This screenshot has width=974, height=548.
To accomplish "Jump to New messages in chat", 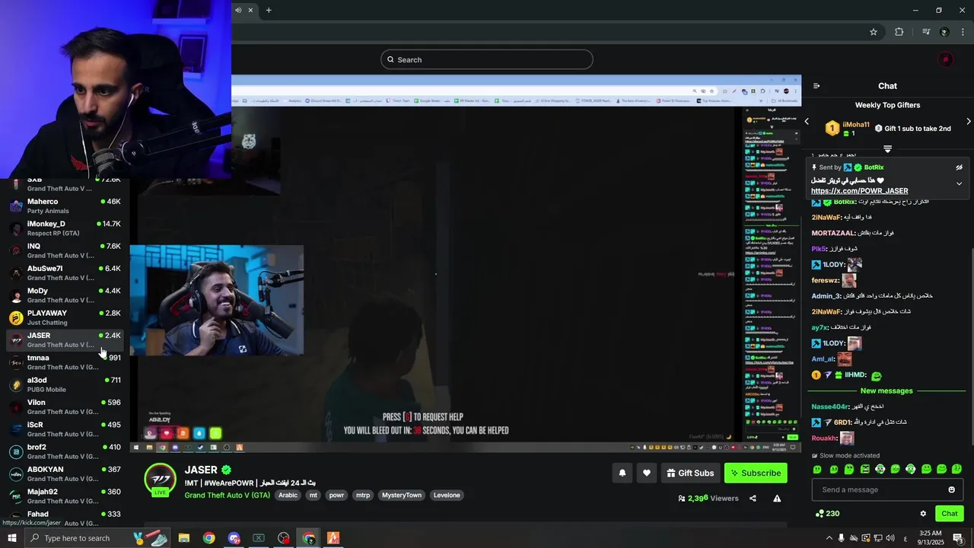I will (x=886, y=390).
